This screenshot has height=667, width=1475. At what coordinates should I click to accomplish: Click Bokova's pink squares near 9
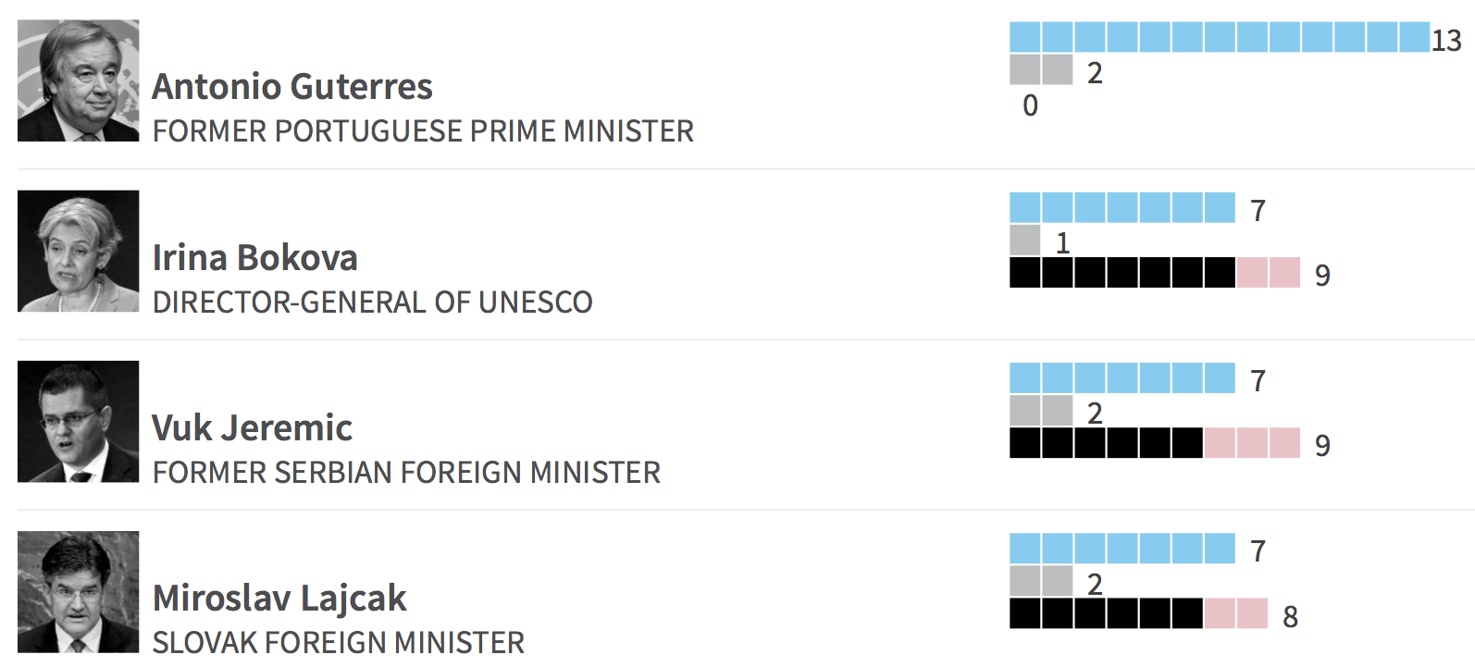point(1269,273)
